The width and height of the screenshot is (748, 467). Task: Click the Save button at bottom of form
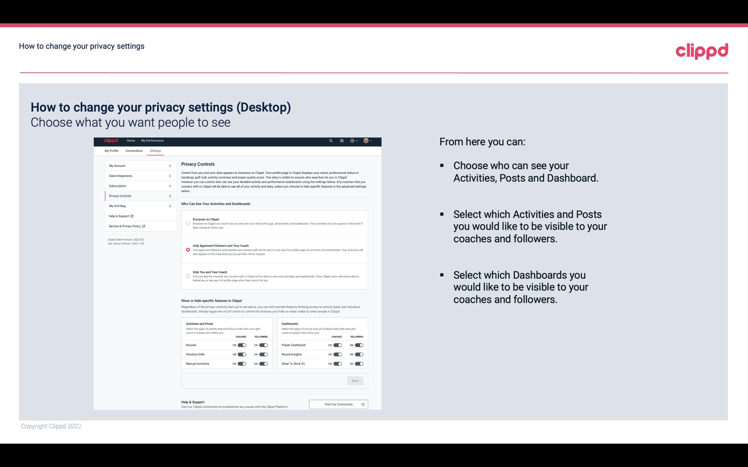point(356,381)
